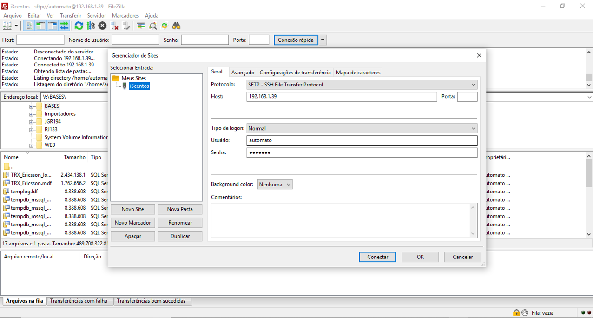Click the Host field in Site Manager
The image size is (593, 318).
coord(342,97)
